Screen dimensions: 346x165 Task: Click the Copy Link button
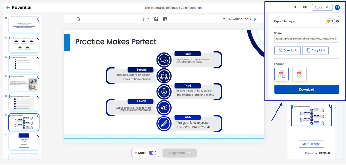pos(315,50)
